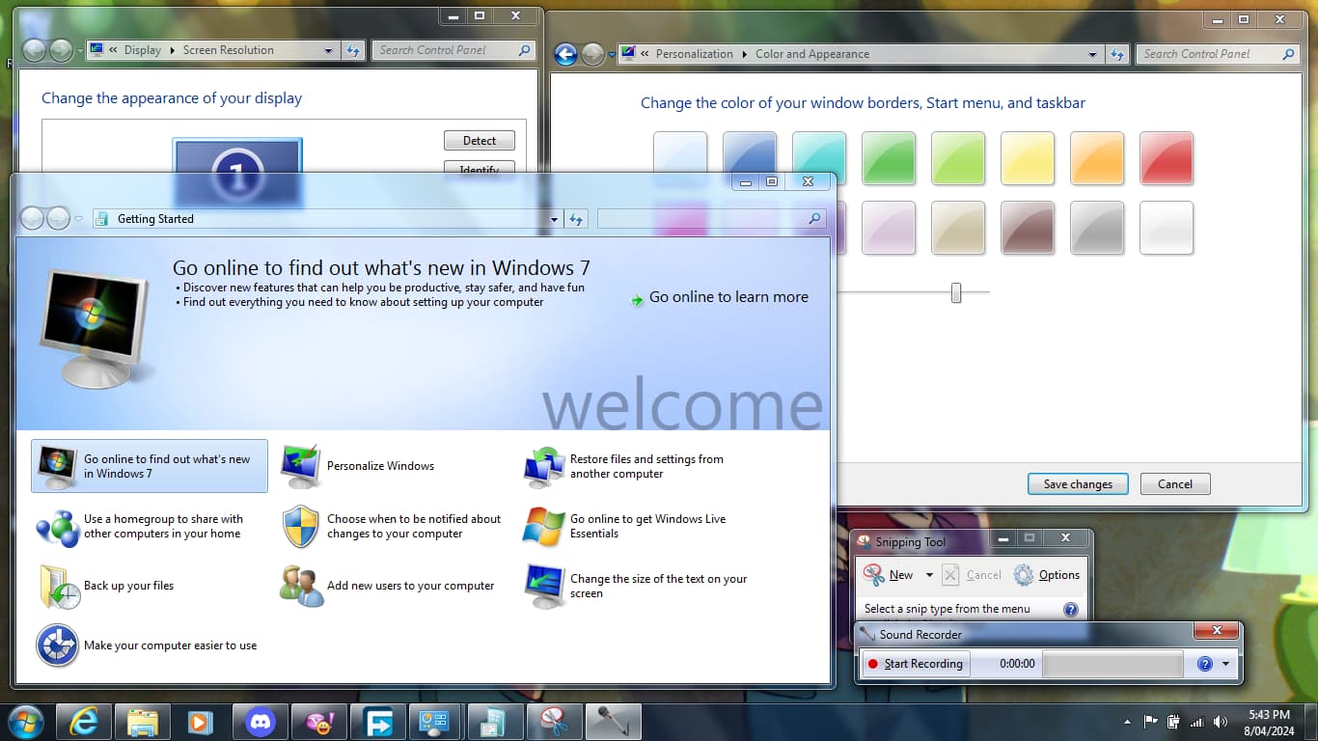
Task: Click the Snipping Tool taskbar icon
Action: [555, 722]
